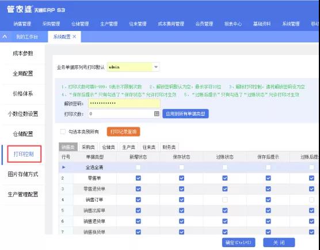Expand the admin user dropdown
320x250 pixels.
click(156, 67)
